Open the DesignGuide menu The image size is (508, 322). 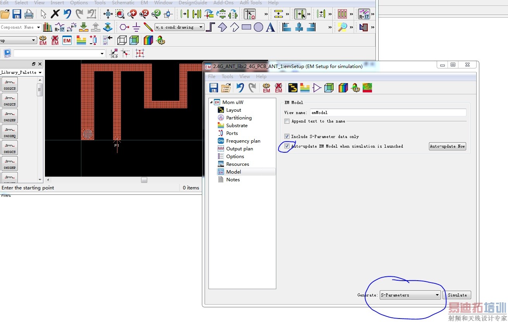tap(193, 3)
